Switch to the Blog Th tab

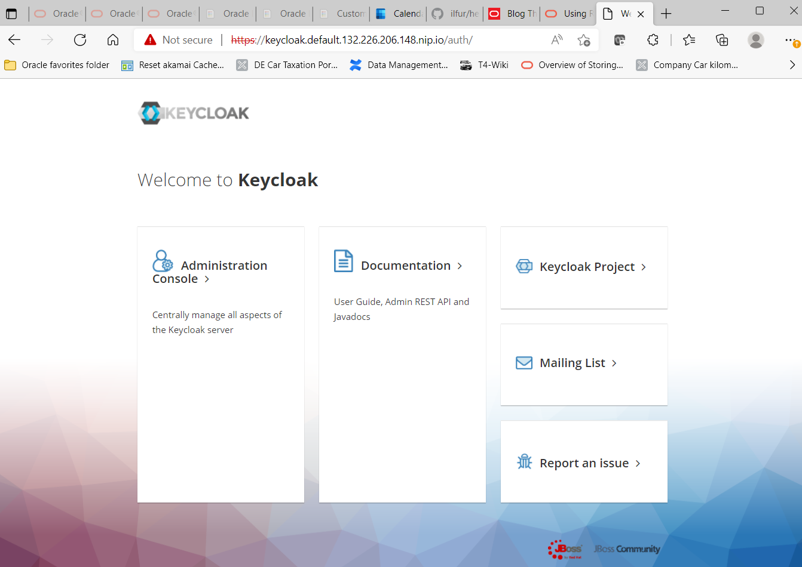[x=512, y=13]
